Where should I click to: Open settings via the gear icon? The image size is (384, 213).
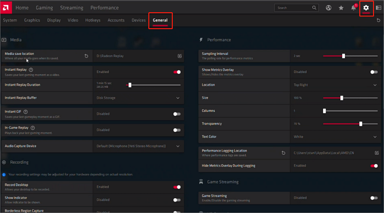tap(366, 8)
